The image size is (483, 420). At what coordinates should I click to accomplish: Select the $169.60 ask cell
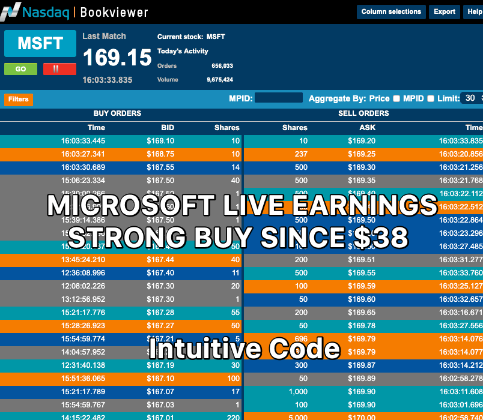point(362,299)
